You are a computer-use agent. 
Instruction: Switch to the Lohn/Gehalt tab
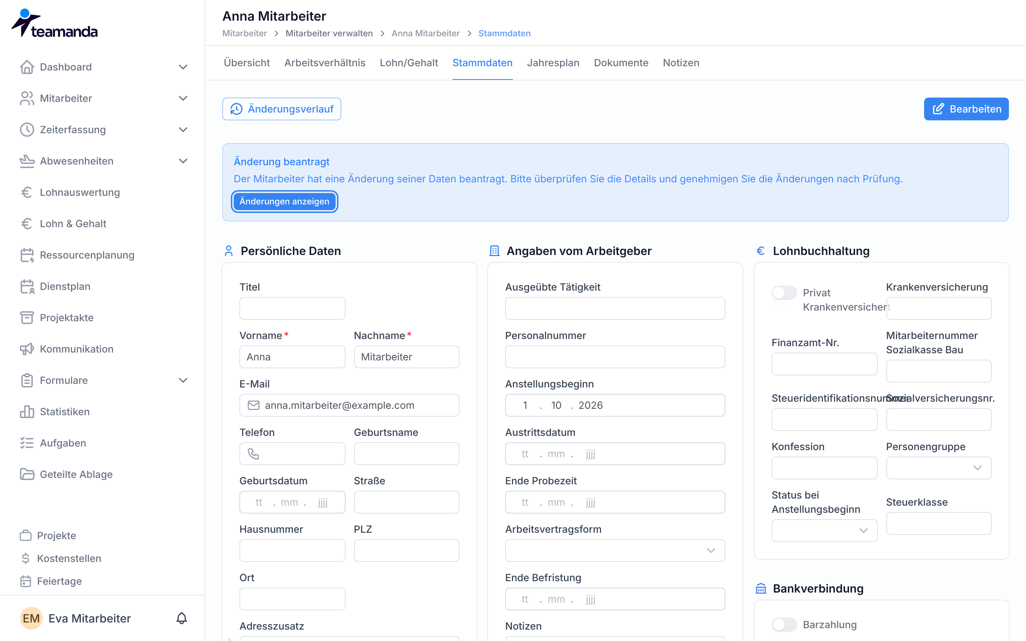tap(409, 63)
